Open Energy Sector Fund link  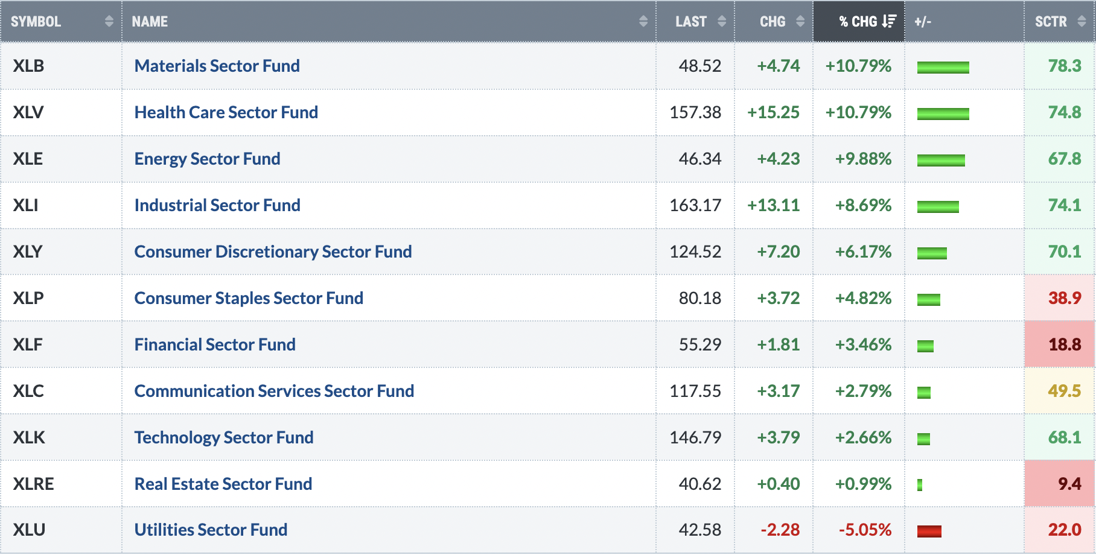(208, 159)
